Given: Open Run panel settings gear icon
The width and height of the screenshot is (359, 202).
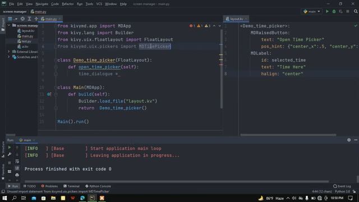Looking at the screenshot, I should click(x=349, y=140).
